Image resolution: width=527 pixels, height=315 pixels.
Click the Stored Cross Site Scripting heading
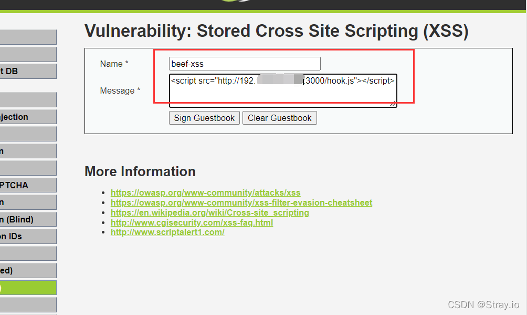(276, 32)
